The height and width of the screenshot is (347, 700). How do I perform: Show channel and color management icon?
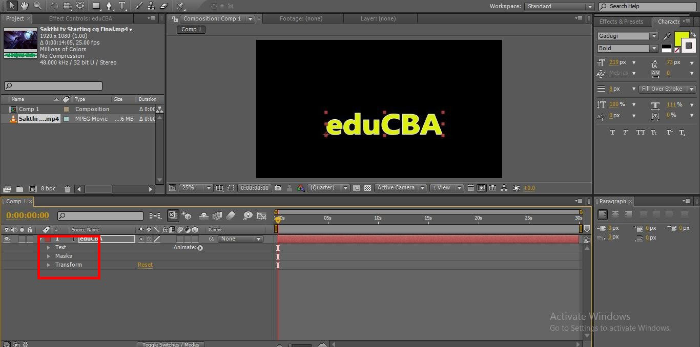301,188
